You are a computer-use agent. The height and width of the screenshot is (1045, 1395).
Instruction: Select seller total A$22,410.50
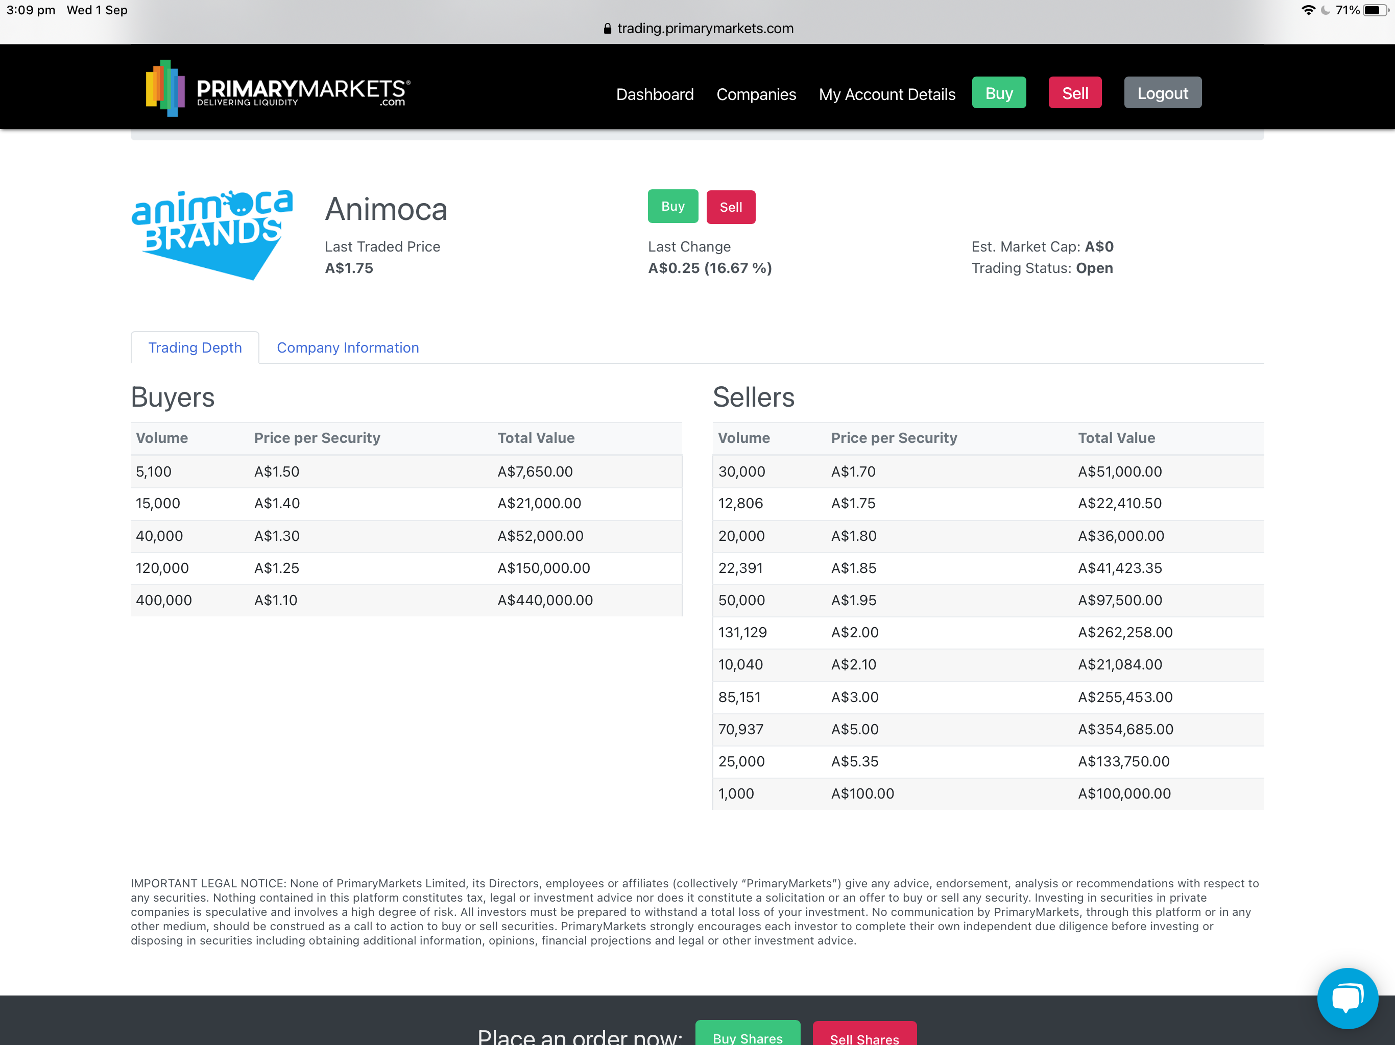[1119, 503]
